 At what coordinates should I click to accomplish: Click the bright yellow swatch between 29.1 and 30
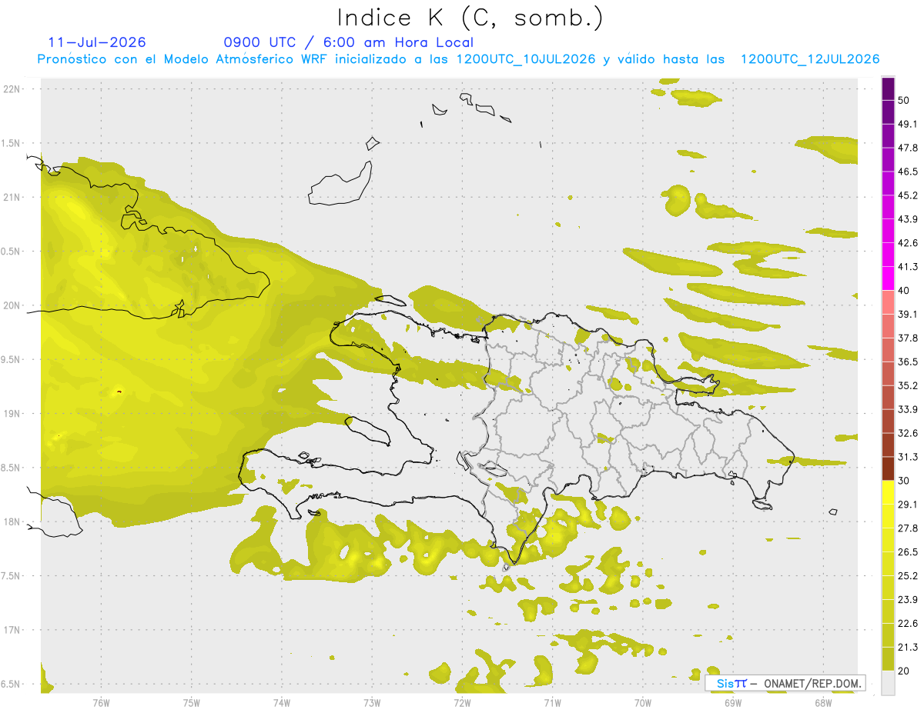point(889,493)
